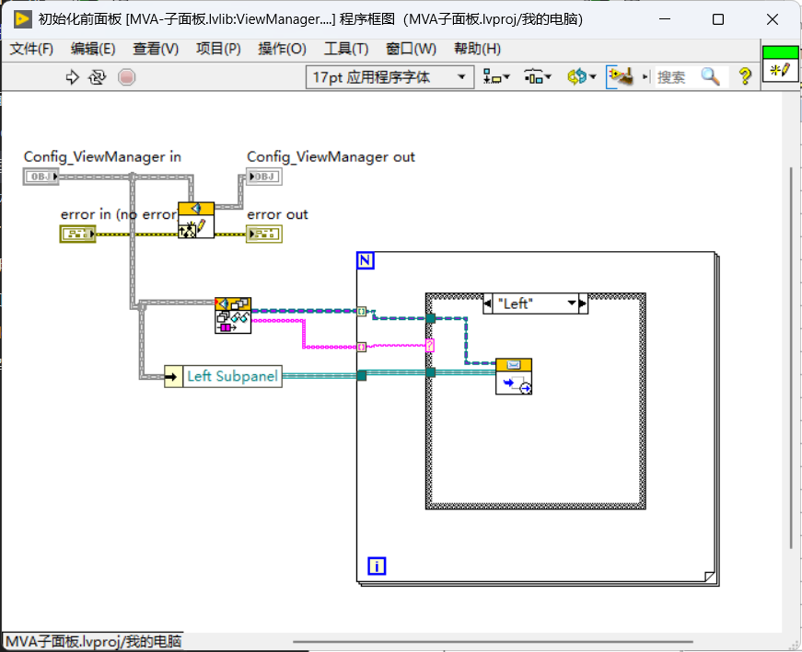Click the case selector question mark terminal
802x652 pixels.
430,346
